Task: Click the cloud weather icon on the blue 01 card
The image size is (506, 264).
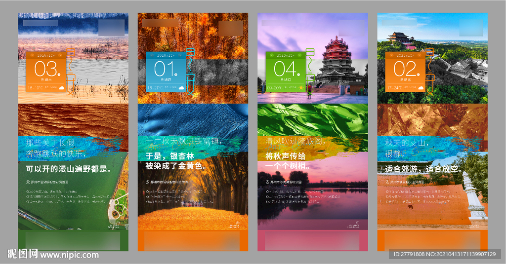Action: [x=181, y=88]
